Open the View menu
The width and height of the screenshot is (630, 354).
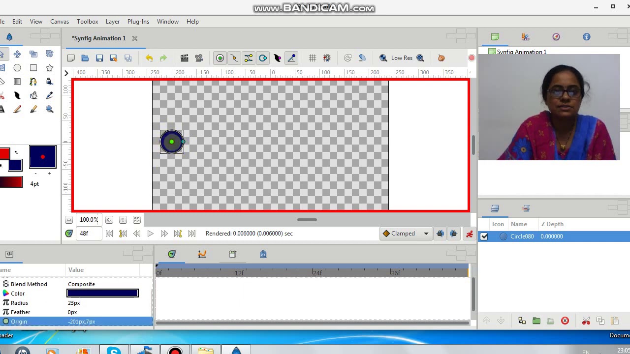click(x=36, y=22)
